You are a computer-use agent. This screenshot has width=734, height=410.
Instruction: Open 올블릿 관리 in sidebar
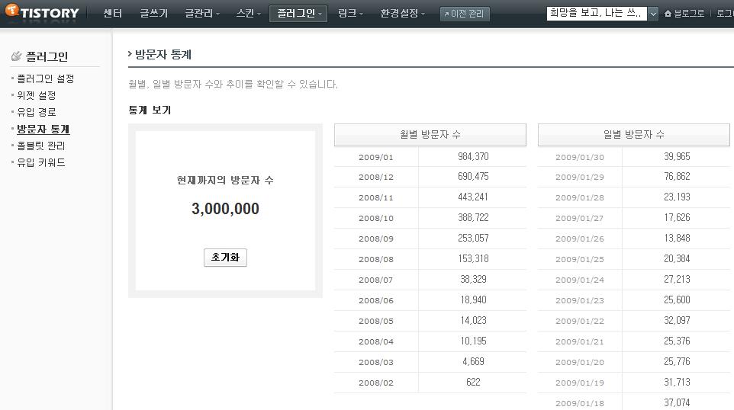pyautogui.click(x=41, y=146)
